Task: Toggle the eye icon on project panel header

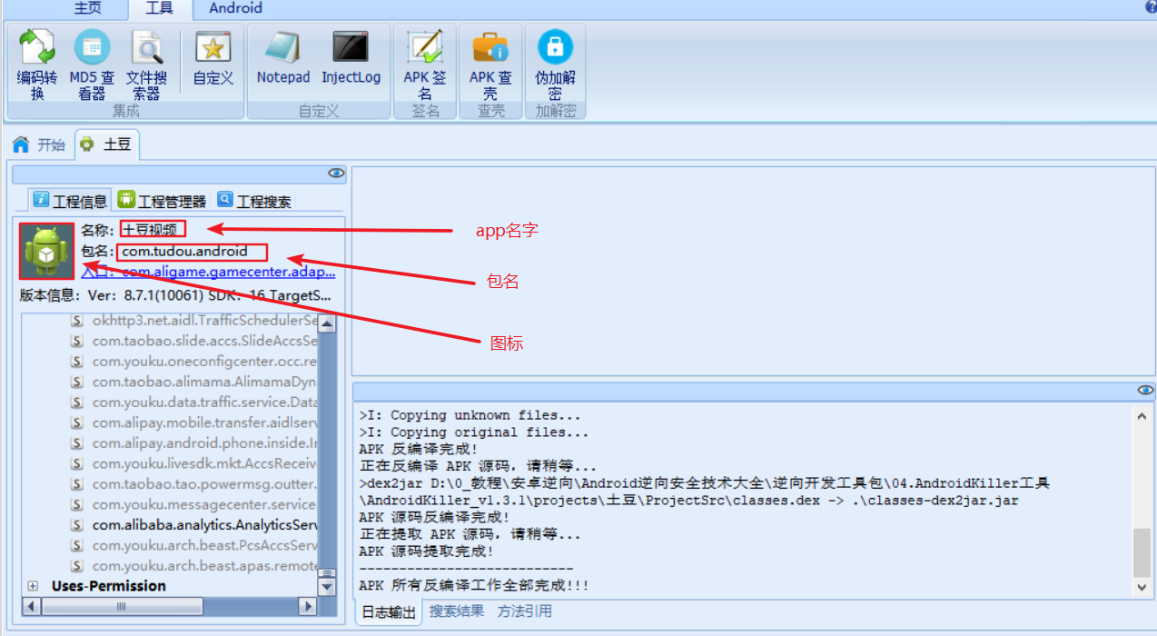Action: point(336,173)
